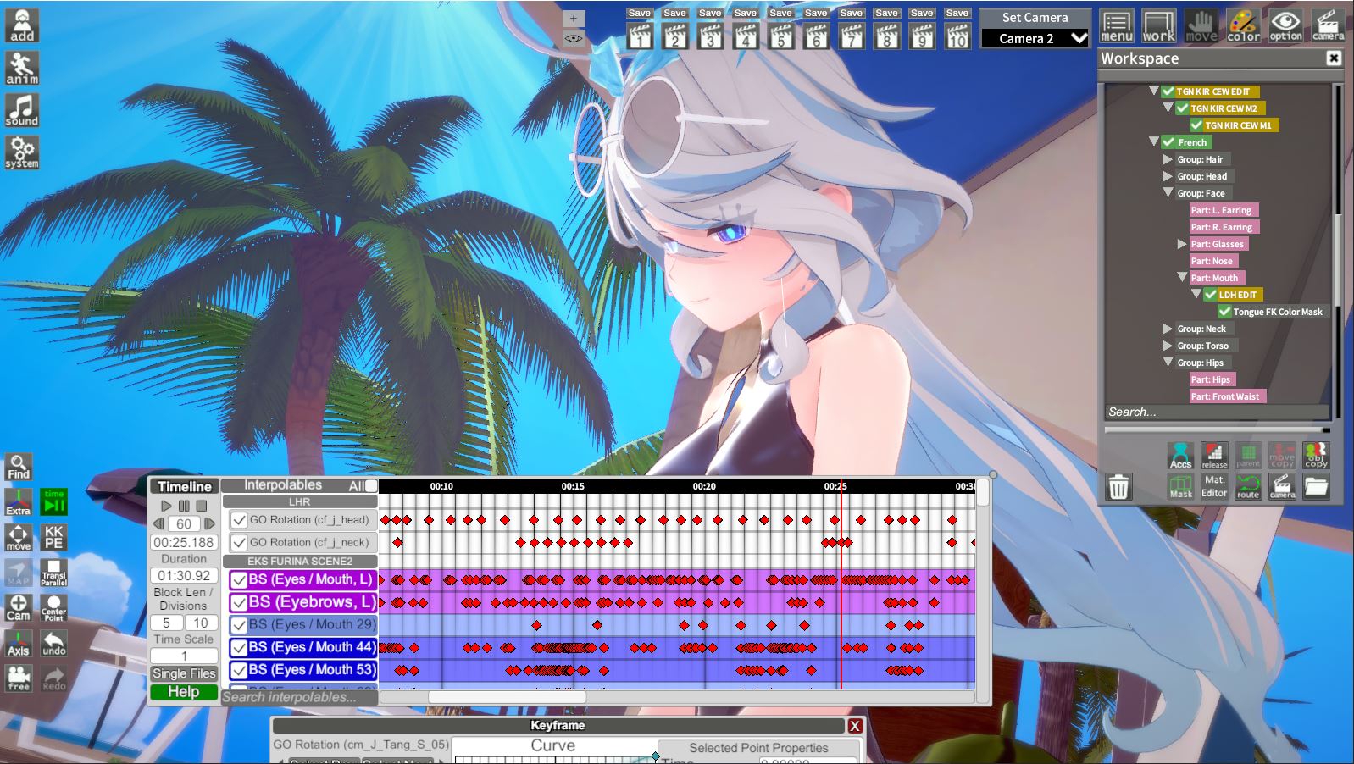1354x764 pixels.
Task: Close the Keyframe window
Action: pyautogui.click(x=855, y=726)
